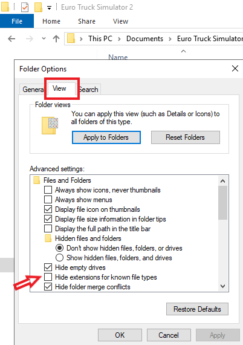Check Always show menus option
Viewport: 243px width, 345px height.
48,200
